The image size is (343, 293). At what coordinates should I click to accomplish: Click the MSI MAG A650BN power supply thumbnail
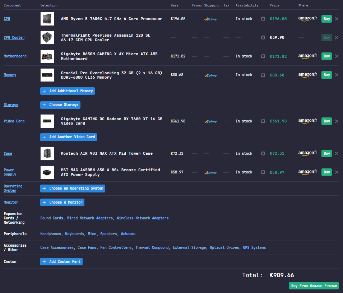[47, 172]
